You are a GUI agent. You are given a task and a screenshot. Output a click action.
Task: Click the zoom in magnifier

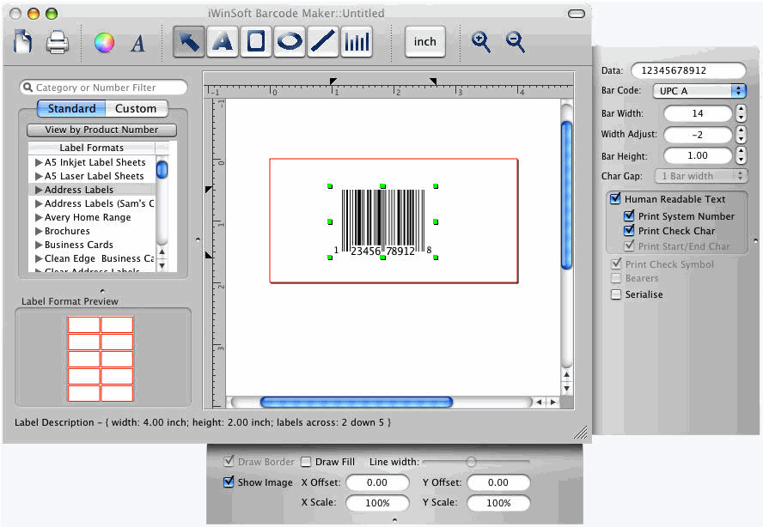[x=481, y=41]
